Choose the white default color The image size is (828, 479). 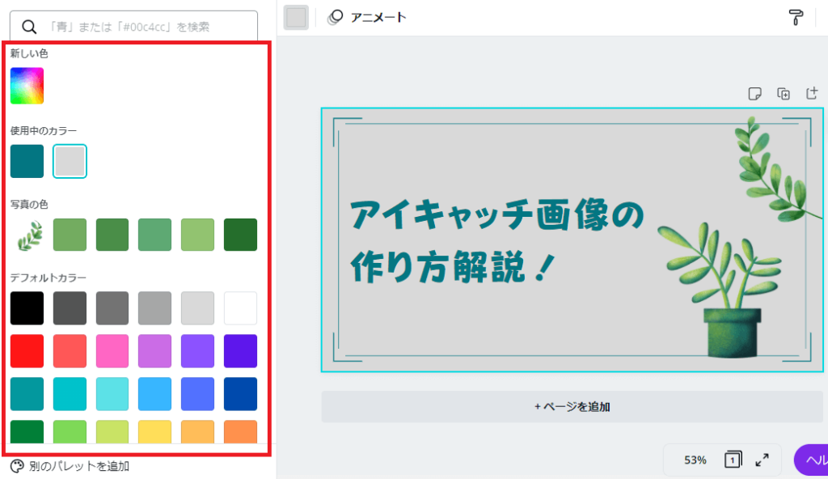point(240,308)
